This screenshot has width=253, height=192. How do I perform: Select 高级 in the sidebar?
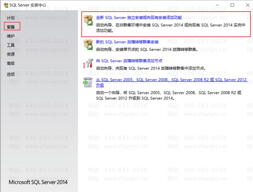11,64
